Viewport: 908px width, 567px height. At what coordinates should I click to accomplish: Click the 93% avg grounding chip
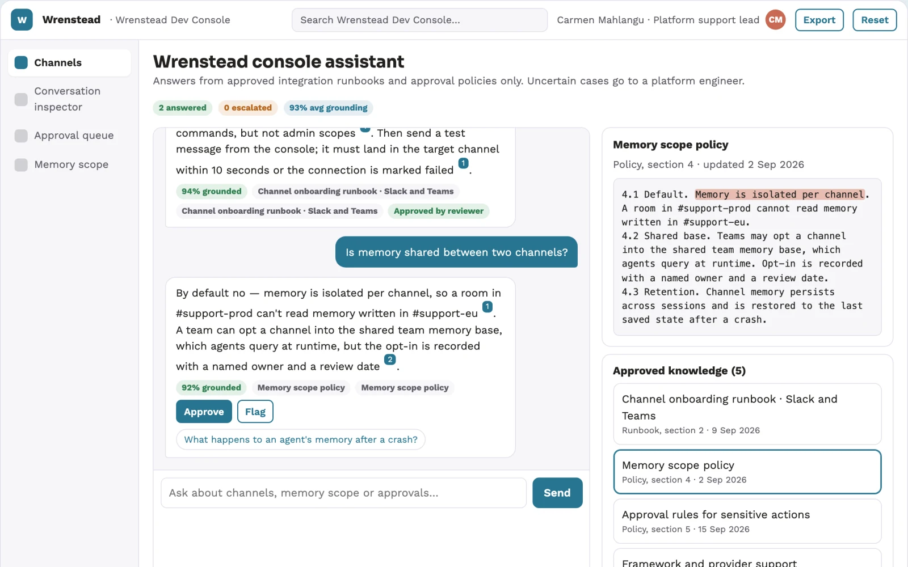coord(329,108)
